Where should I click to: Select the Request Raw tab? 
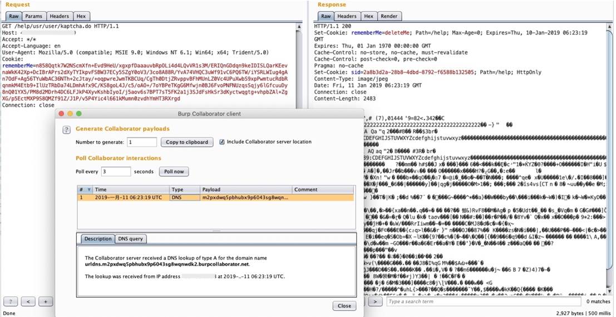tap(14, 16)
